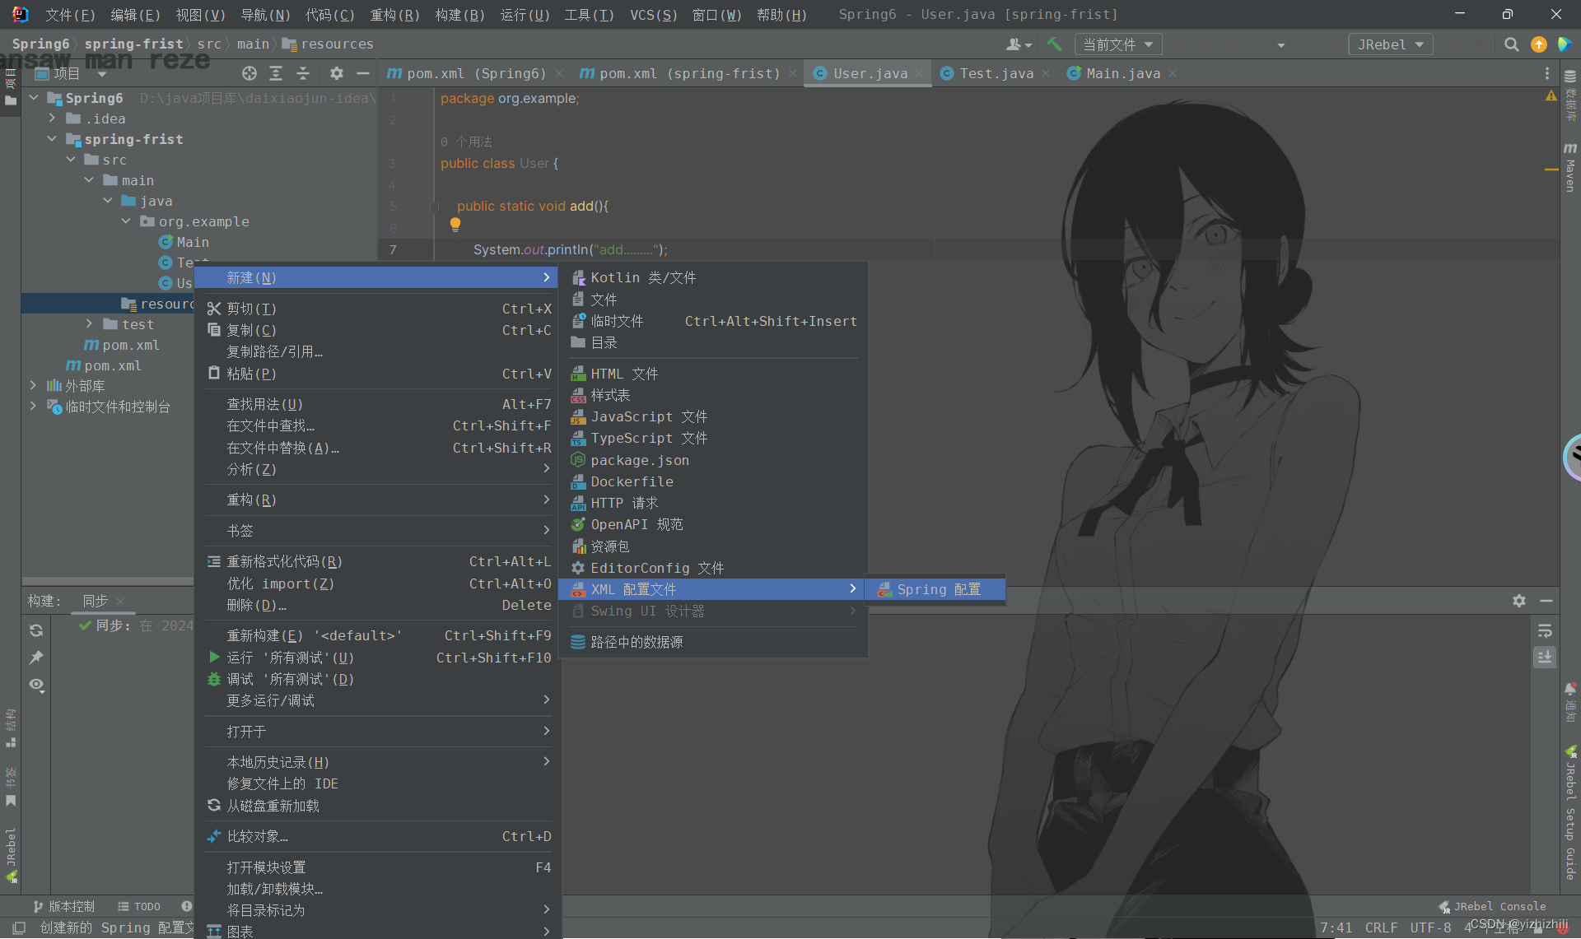Select Spring 配置 from the XML submenu
This screenshot has width=1581, height=939.
[935, 589]
